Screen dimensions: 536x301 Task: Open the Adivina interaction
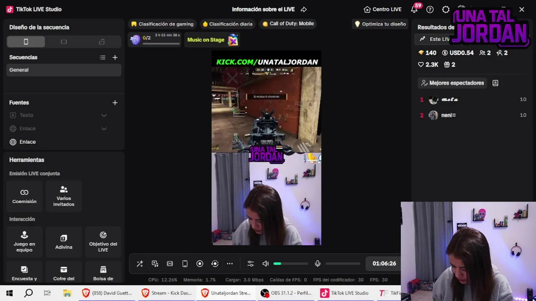[x=64, y=242]
